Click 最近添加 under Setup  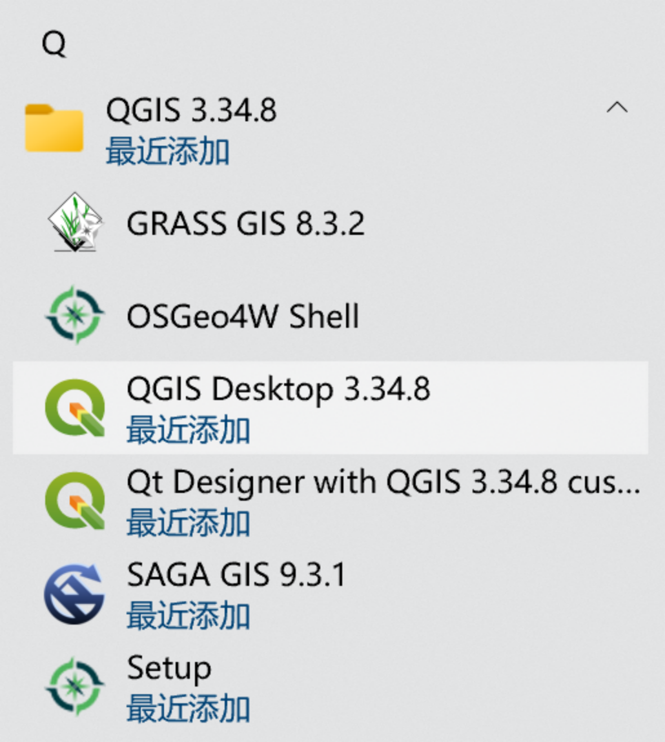click(188, 708)
